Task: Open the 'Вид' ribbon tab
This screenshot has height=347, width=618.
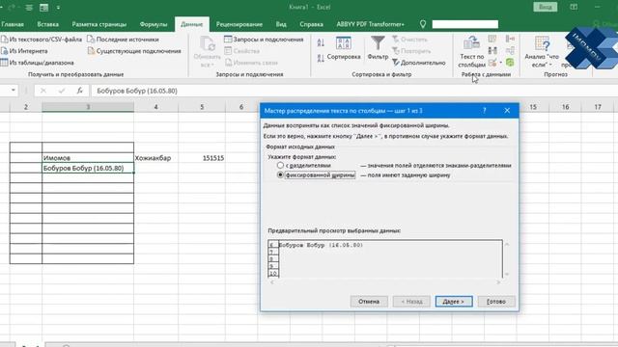Action: pos(281,24)
